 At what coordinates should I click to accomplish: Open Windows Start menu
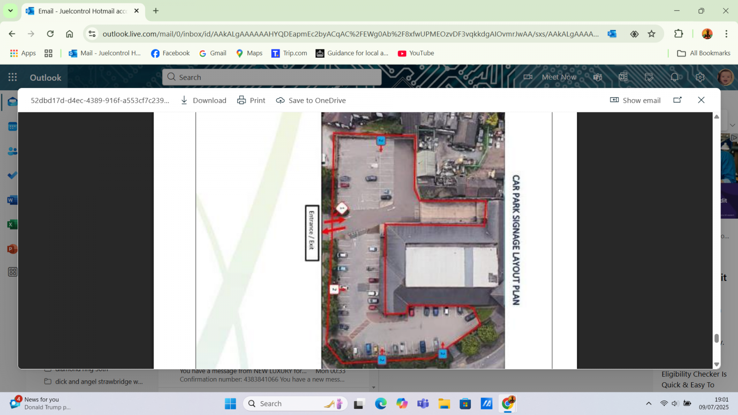tap(230, 403)
